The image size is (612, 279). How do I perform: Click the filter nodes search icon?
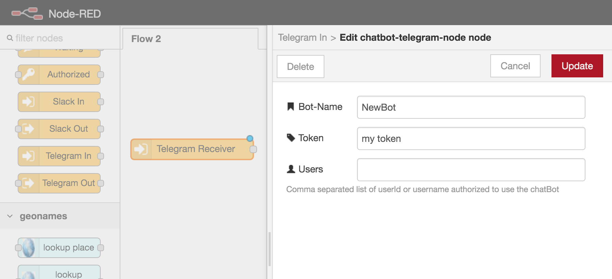tap(10, 38)
